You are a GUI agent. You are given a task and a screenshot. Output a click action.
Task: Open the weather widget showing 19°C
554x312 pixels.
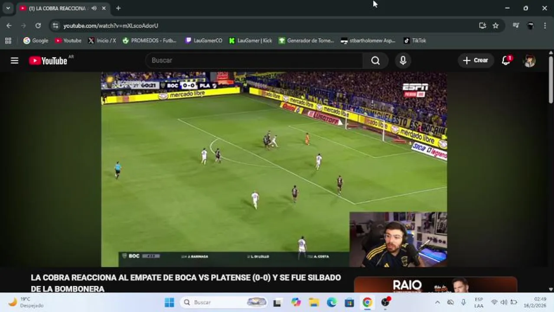(x=26, y=302)
